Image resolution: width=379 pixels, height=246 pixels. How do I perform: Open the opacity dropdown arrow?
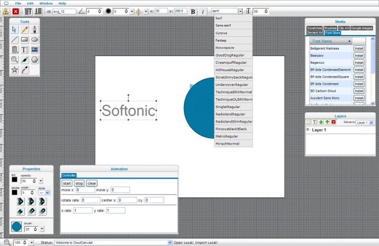(41, 181)
